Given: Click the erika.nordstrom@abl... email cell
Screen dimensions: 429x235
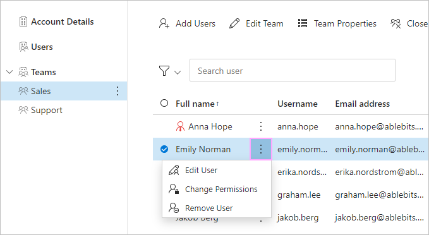Looking at the screenshot, I should [x=380, y=172].
